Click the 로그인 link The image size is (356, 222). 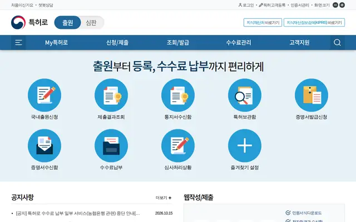click(x=246, y=5)
